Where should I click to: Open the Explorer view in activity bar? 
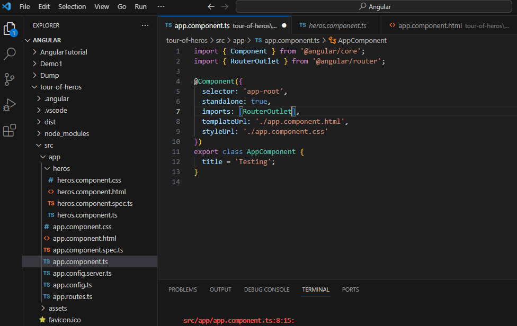coord(10,29)
